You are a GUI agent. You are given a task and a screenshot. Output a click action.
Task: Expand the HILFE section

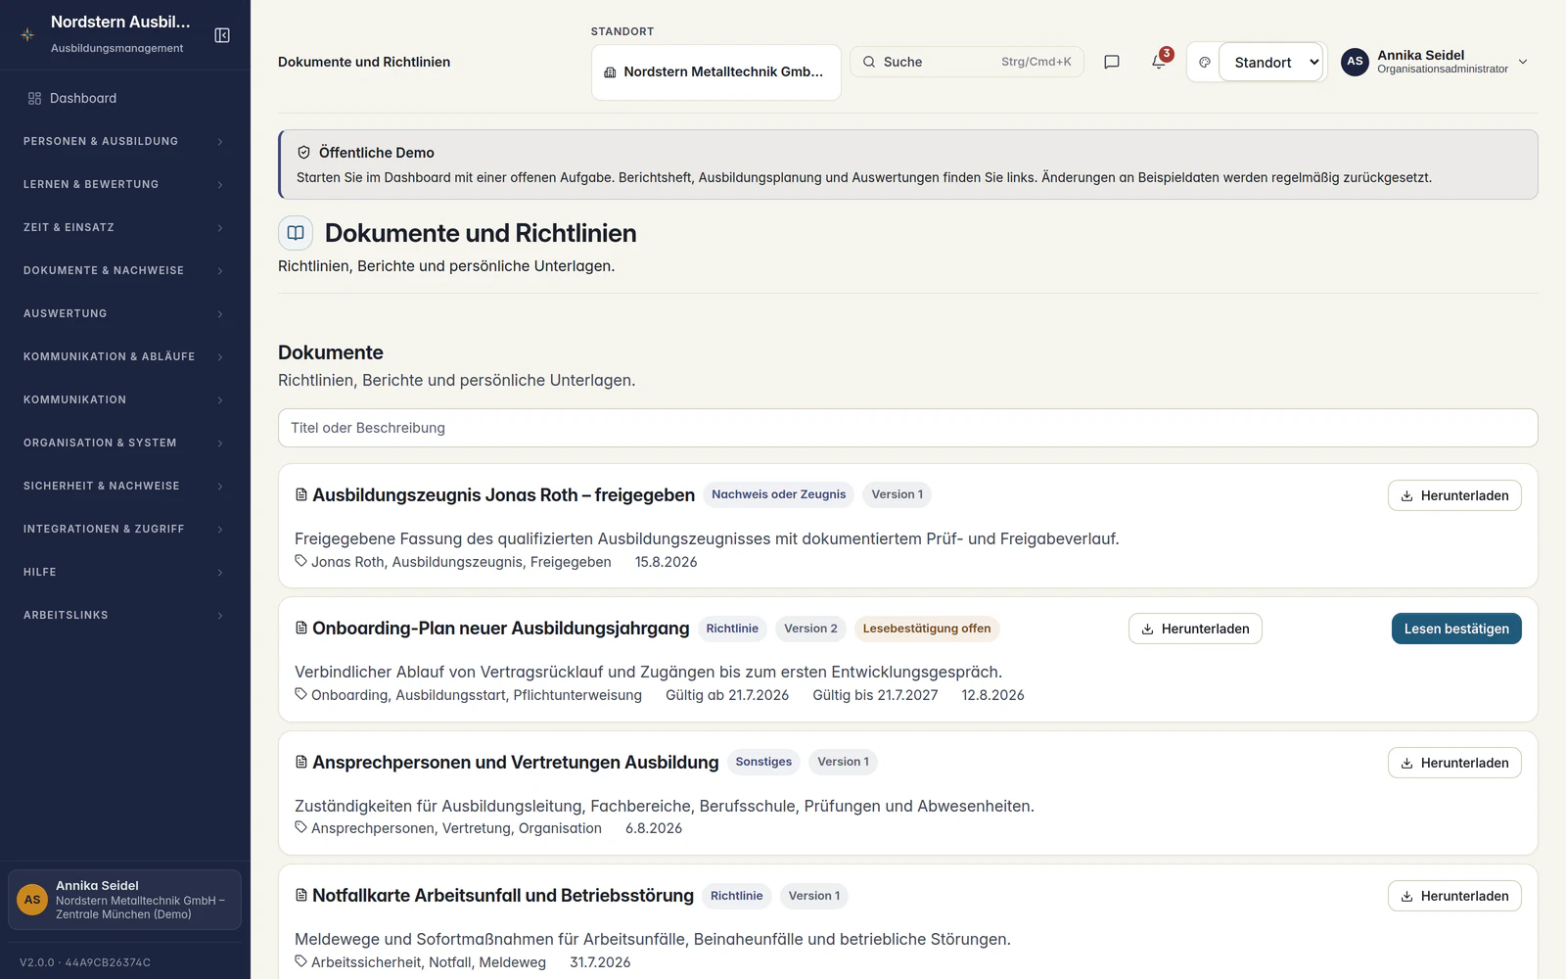[x=125, y=572]
